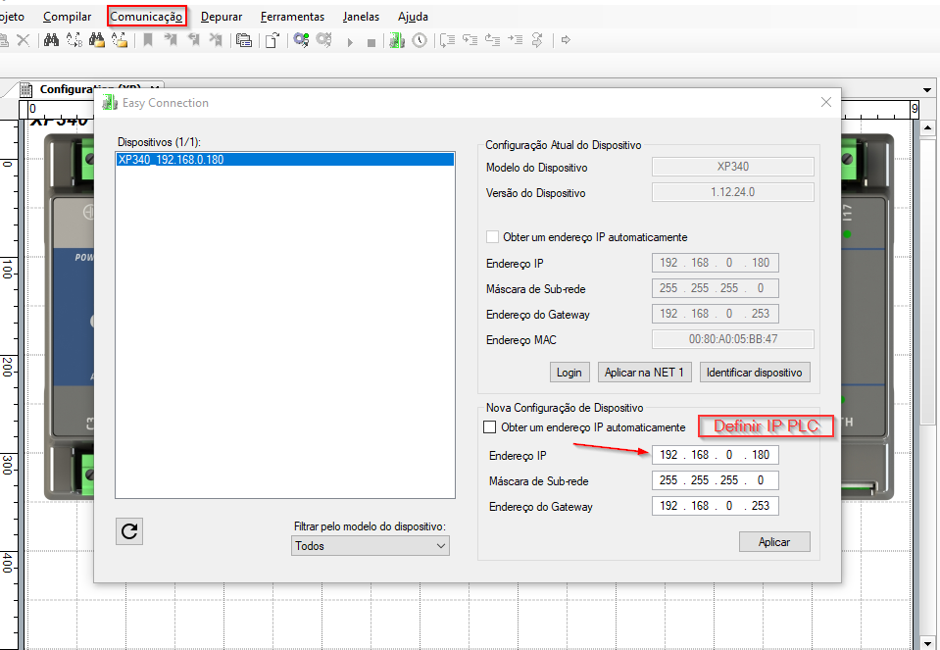
Task: Open the Comunicação menu
Action: coord(146,17)
